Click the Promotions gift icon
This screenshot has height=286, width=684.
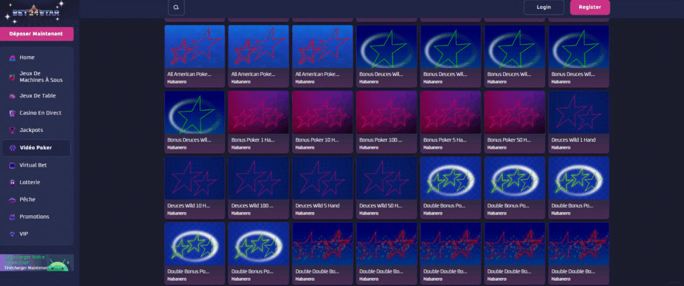[12, 217]
